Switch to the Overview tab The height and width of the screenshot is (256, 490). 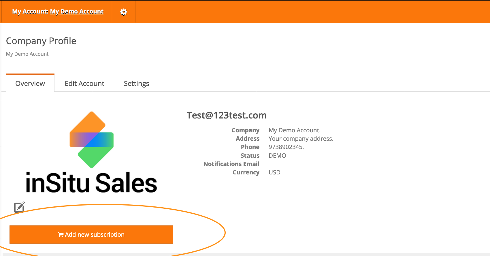pyautogui.click(x=30, y=84)
